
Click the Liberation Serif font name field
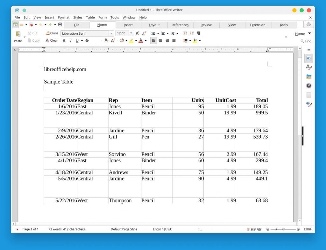[85, 33]
